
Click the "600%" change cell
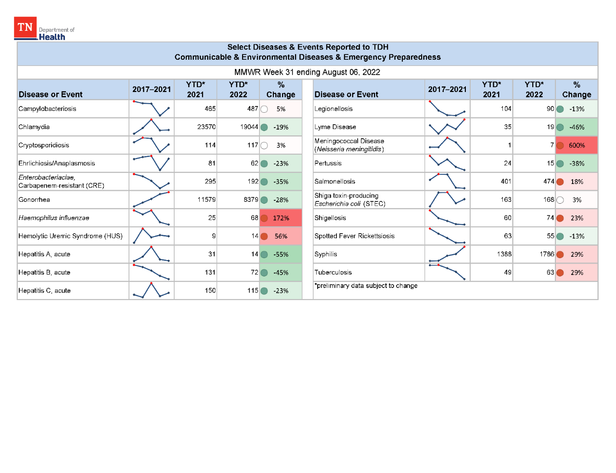coord(577,145)
